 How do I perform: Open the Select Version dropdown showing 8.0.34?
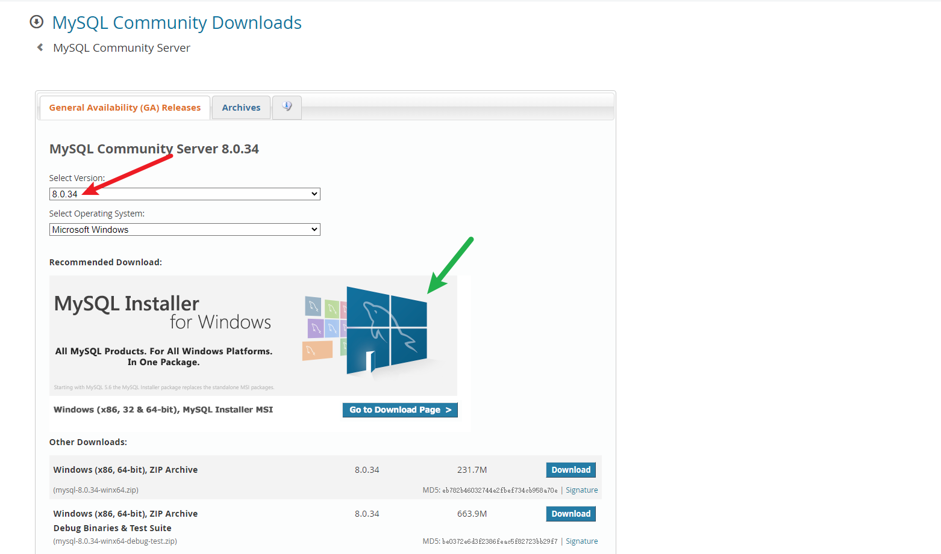tap(184, 194)
